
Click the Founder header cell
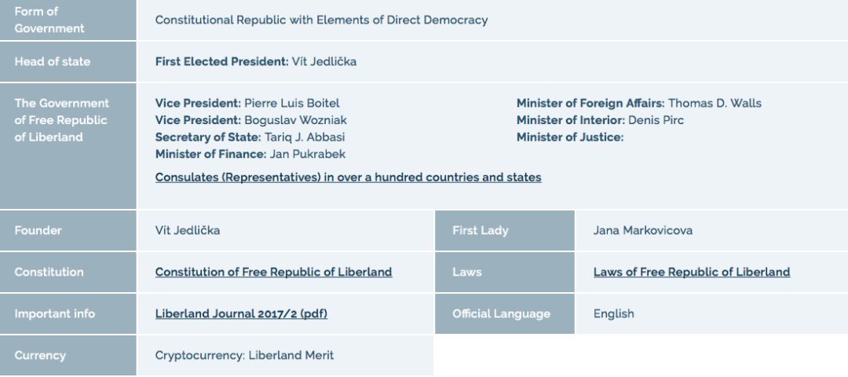(68, 230)
